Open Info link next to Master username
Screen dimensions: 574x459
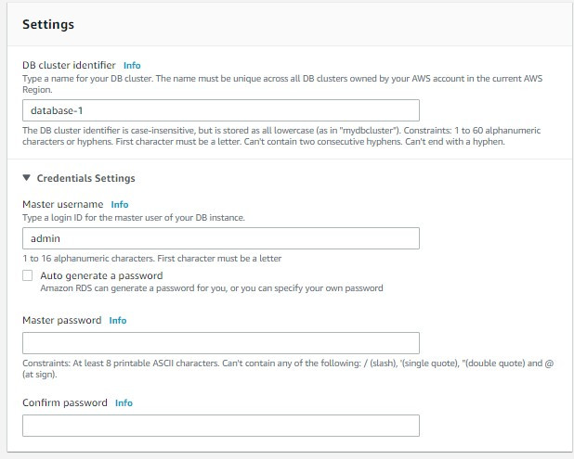(x=119, y=204)
